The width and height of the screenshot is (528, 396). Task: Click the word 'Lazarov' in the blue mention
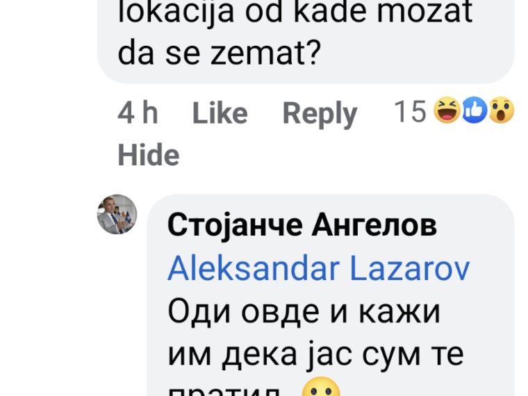pos(410,269)
